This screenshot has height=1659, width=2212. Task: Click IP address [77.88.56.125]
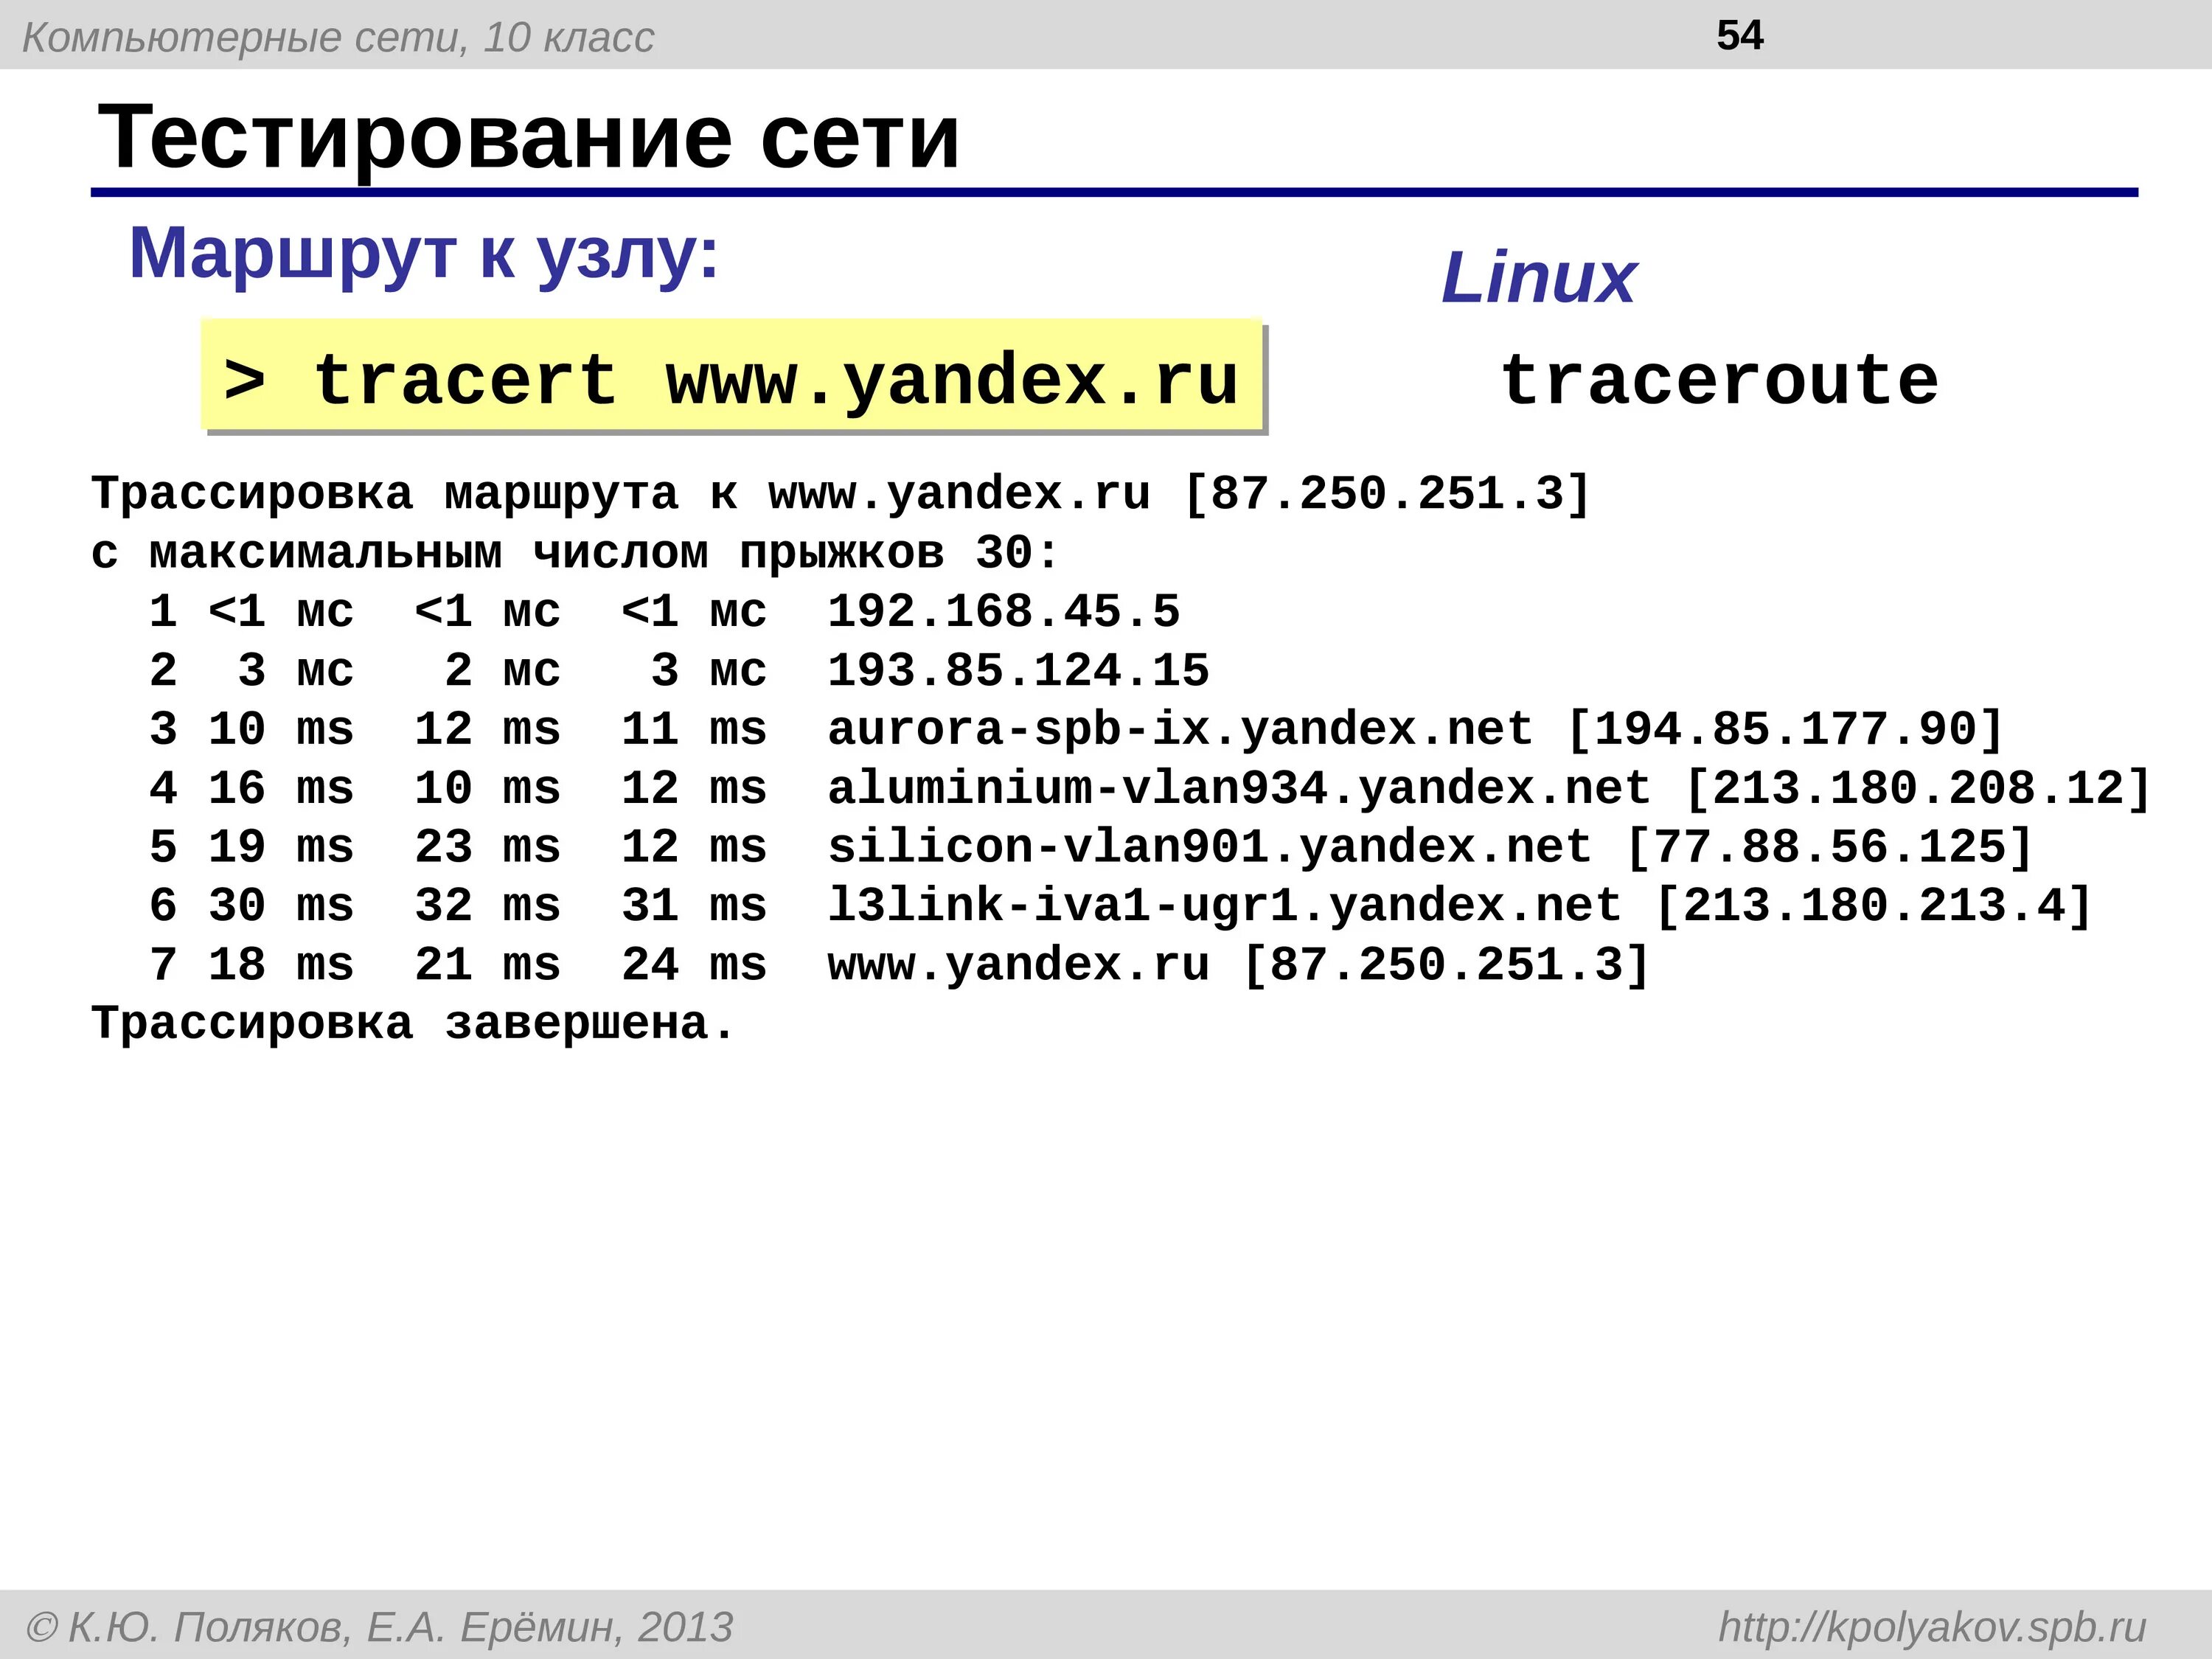click(1829, 847)
